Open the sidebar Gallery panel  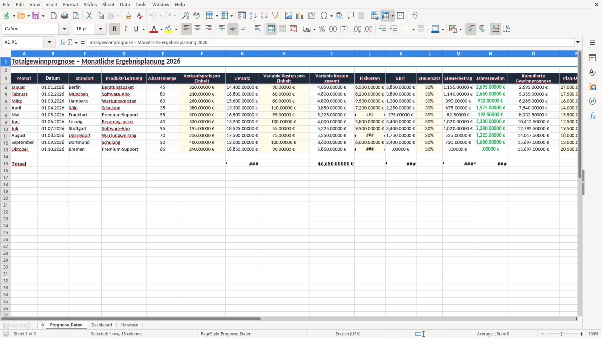coord(593,87)
